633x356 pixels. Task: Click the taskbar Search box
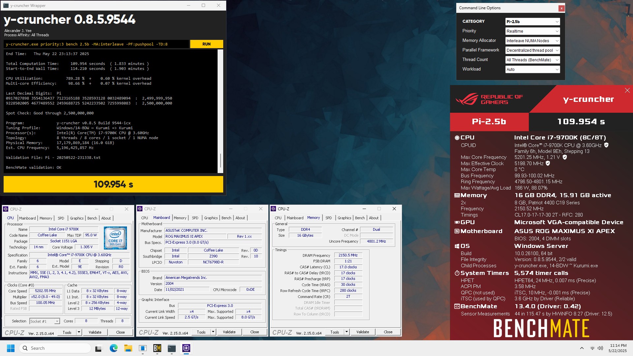55,348
